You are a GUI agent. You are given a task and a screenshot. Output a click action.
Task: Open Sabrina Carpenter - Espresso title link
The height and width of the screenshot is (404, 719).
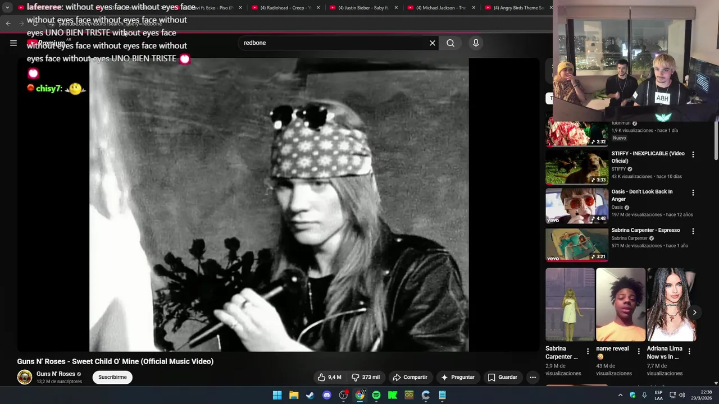[x=645, y=230]
